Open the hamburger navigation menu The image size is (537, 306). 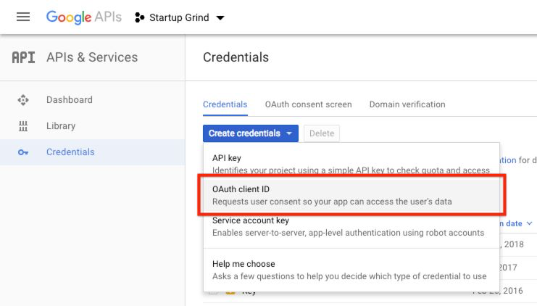(x=23, y=17)
